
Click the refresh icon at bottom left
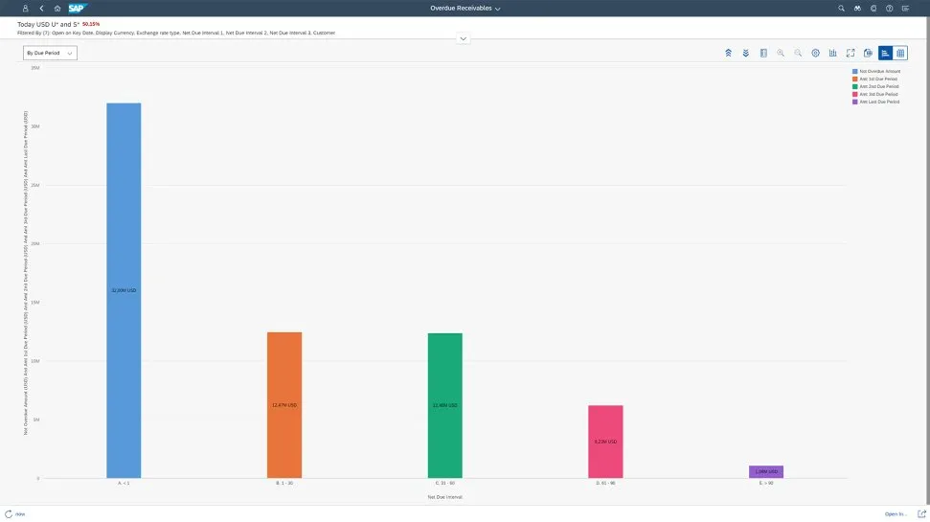coord(9,514)
